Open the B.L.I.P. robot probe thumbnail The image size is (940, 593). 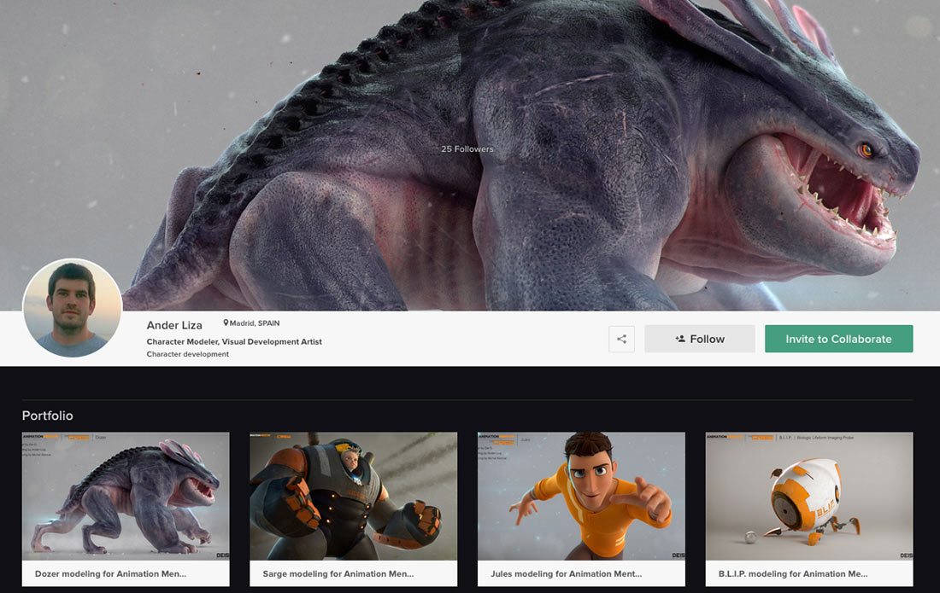coord(808,496)
